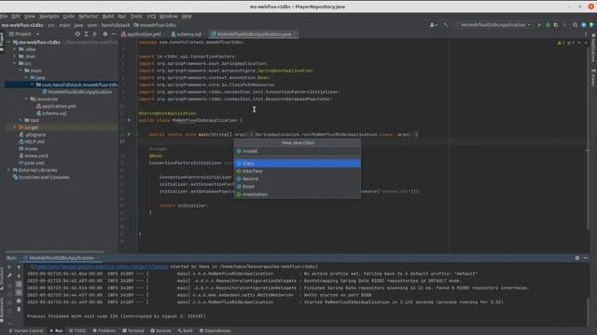Open the Version Control tool window

[x=26, y=331]
